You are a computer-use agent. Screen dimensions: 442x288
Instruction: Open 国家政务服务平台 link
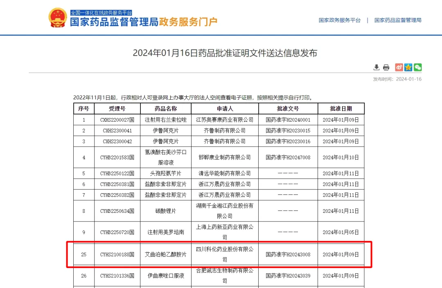coord(340,20)
